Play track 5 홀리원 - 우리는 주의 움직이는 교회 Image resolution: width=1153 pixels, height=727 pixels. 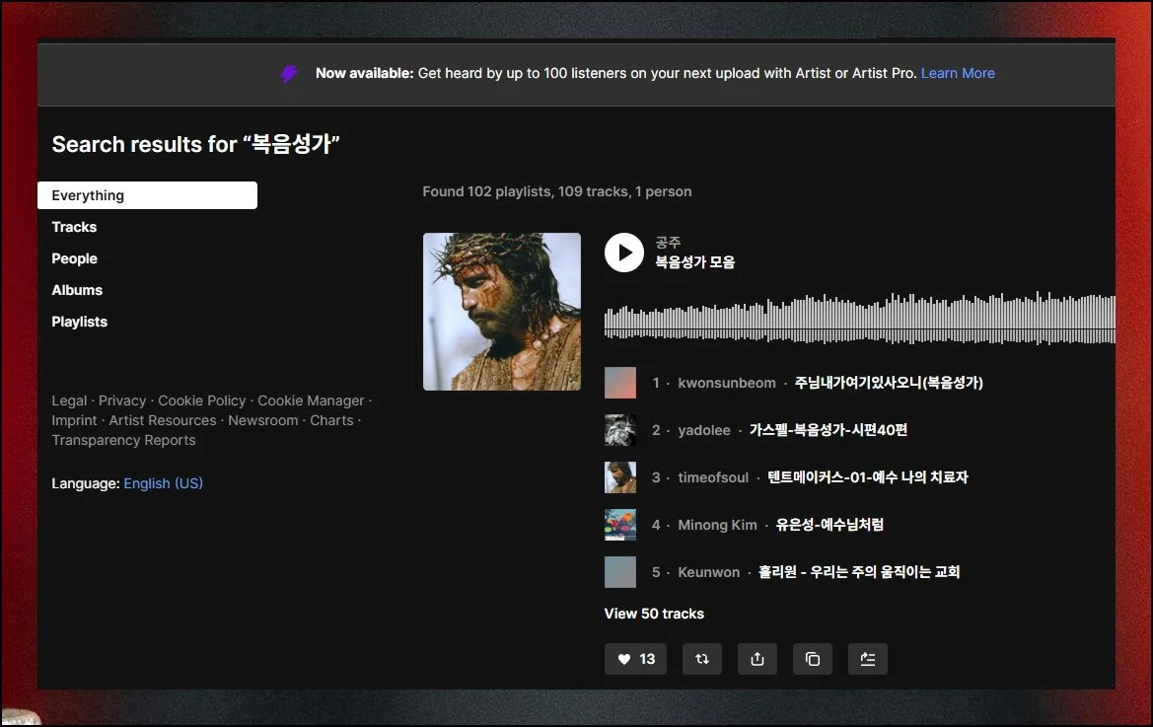859,572
